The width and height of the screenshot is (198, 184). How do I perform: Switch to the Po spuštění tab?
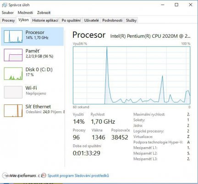[71, 20]
